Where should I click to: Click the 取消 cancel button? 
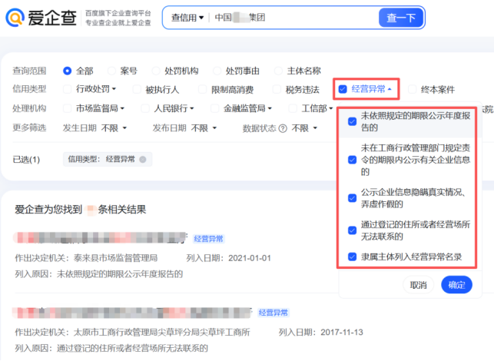tap(418, 285)
